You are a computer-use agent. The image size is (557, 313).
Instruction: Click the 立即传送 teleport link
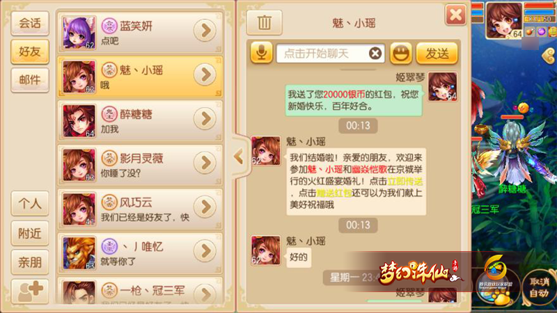point(405,182)
